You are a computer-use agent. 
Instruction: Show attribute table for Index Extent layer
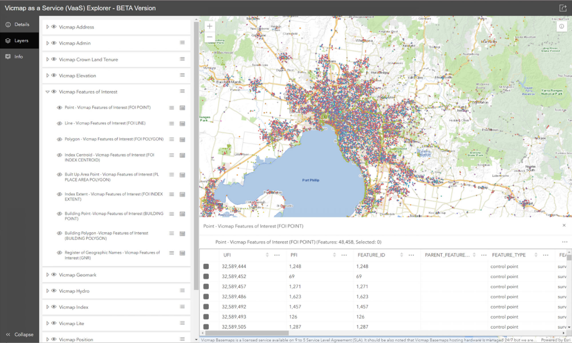[182, 194]
